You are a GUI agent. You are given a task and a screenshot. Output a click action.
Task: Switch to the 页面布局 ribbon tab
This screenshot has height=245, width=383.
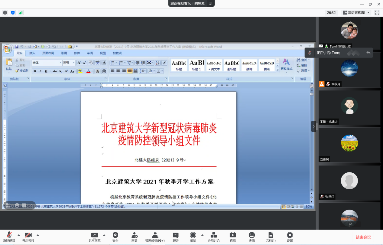[48, 53]
